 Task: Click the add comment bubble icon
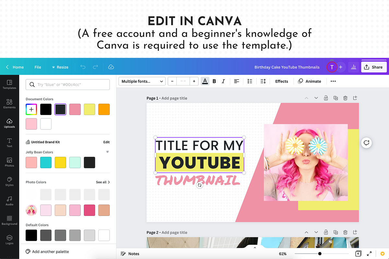point(367,143)
